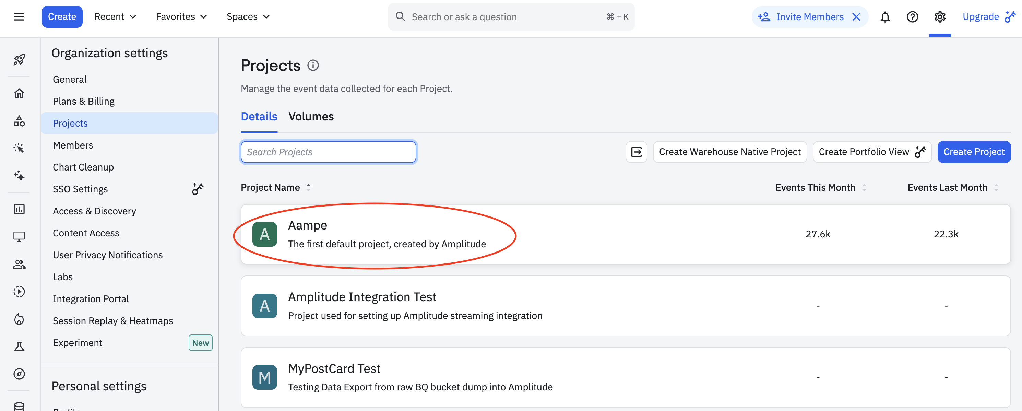Screen dimensions: 1022x411
Task: Open the Spaces dropdown menu
Action: coord(248,17)
